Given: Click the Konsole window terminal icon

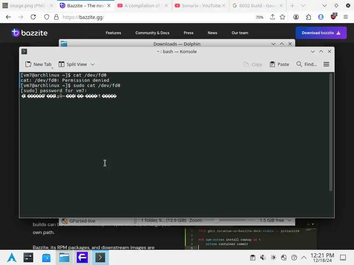Looking at the screenshot, I should click(x=24, y=52).
